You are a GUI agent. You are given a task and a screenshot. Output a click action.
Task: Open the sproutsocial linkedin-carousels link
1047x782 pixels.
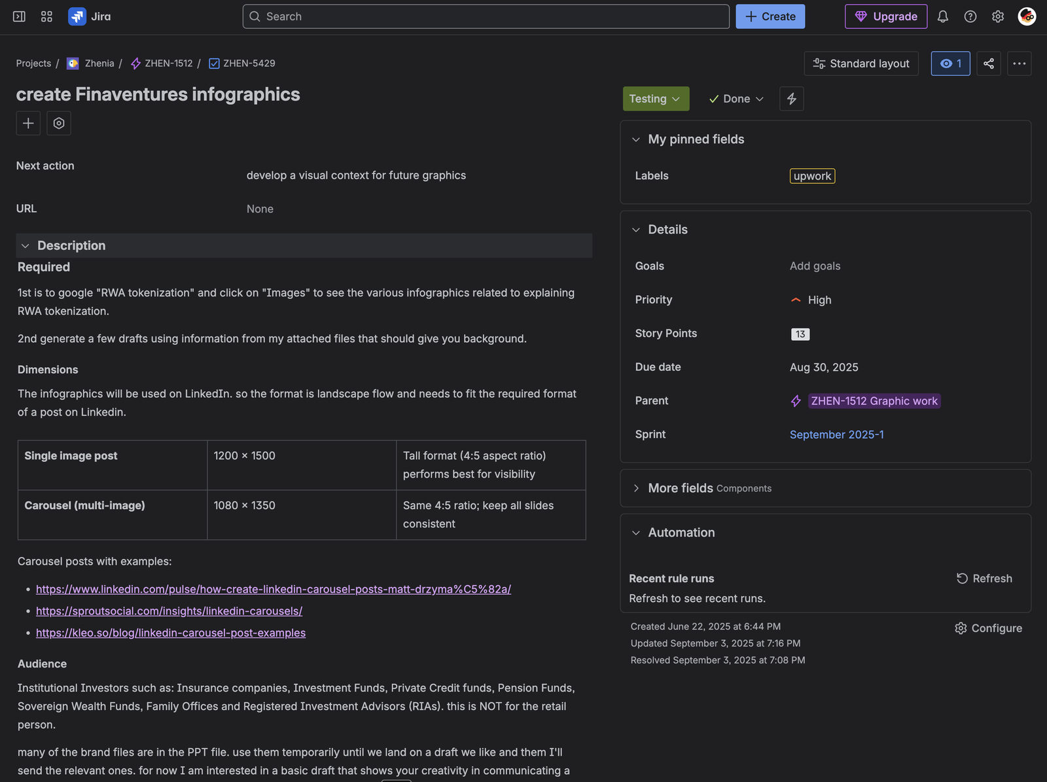[x=169, y=611]
